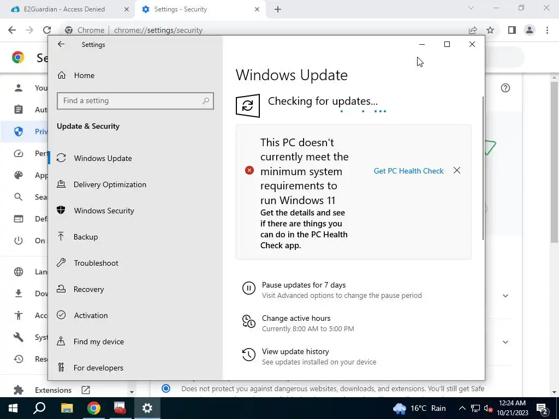Show hidden system tray icons
The width and height of the screenshot is (559, 419).
click(462, 408)
